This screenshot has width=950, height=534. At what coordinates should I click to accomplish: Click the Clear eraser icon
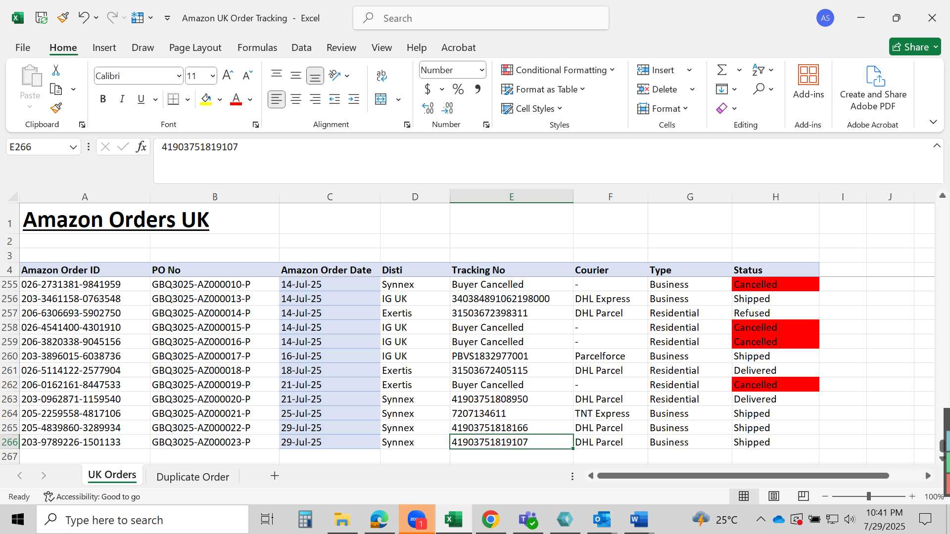[x=722, y=108]
